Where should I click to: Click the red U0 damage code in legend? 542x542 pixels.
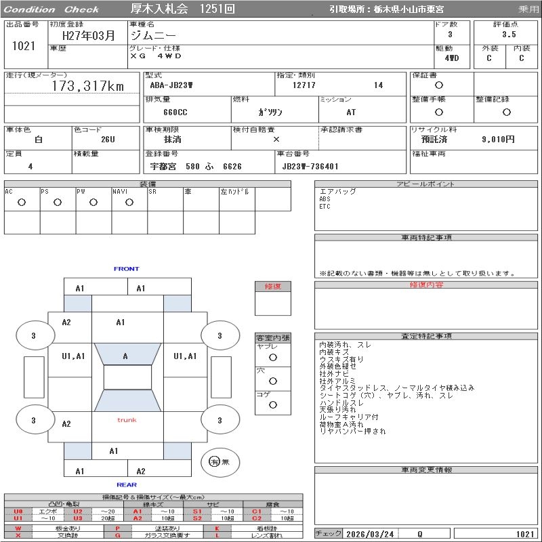(18, 512)
